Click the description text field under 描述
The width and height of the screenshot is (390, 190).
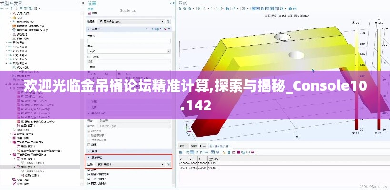tap(129, 61)
